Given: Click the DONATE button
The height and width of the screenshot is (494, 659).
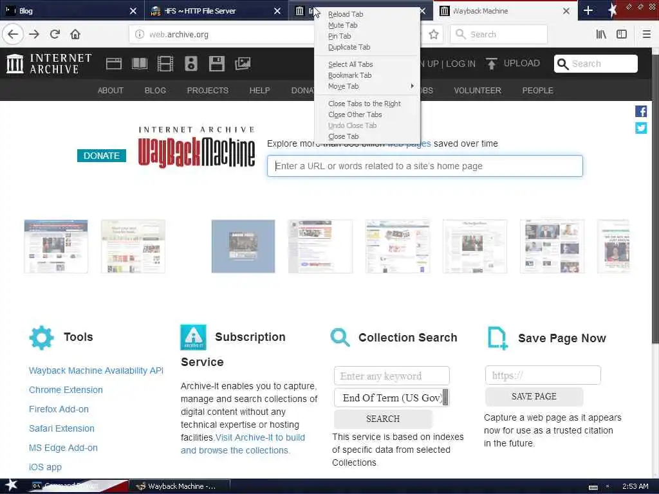Looking at the screenshot, I should 101,156.
